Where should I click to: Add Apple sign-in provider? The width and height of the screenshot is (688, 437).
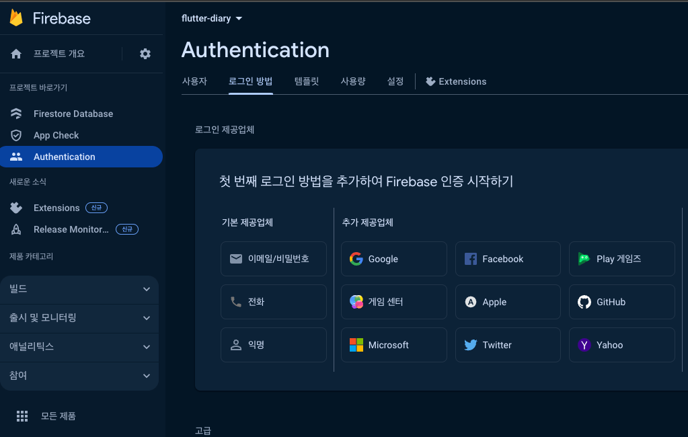tap(508, 302)
